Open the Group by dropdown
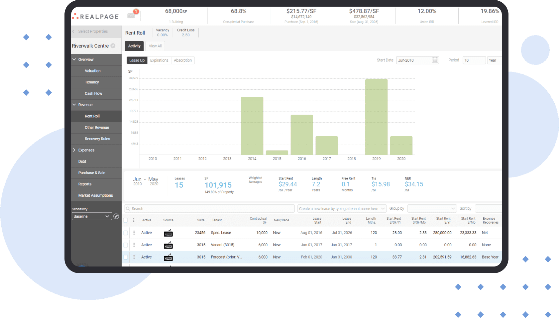559x318 pixels. [431, 209]
